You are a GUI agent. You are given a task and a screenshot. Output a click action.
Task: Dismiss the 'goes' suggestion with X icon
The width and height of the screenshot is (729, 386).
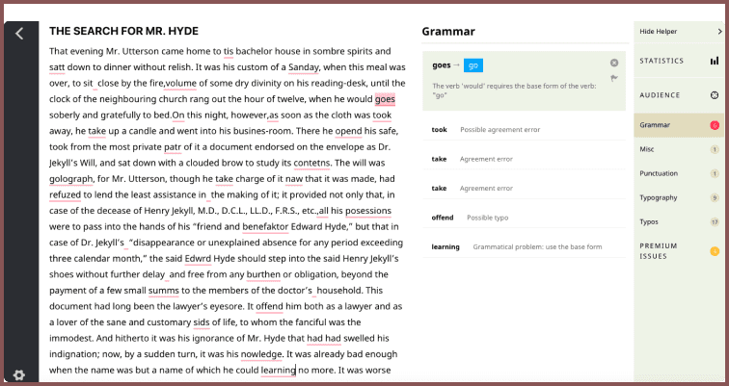(x=614, y=63)
